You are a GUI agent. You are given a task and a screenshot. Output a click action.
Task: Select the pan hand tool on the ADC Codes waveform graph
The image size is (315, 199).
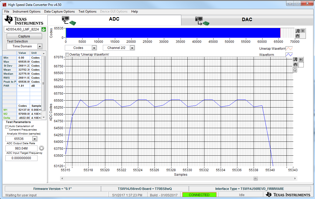tap(295, 65)
